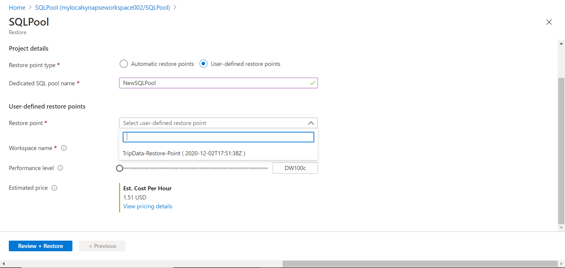
Task: Click the scroll down arrow of vertical scrollbar
Action: coord(561,228)
